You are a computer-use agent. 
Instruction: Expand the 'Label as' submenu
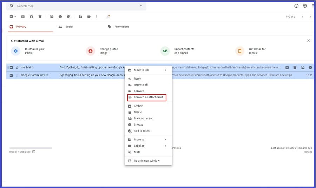point(165,146)
